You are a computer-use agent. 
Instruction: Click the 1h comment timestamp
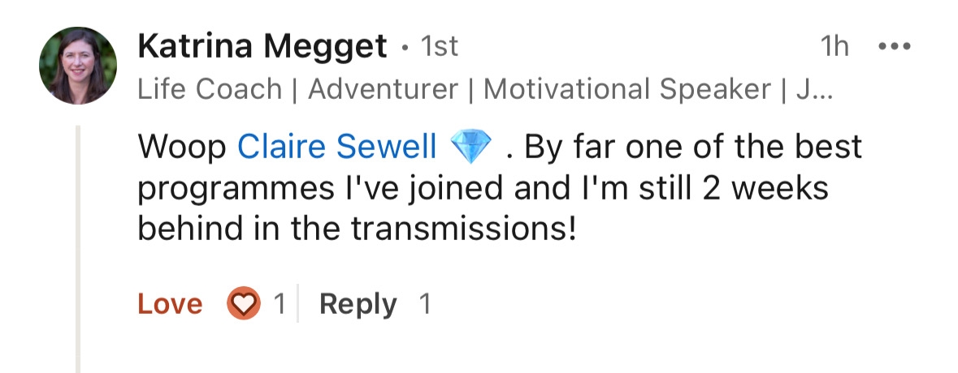(834, 47)
